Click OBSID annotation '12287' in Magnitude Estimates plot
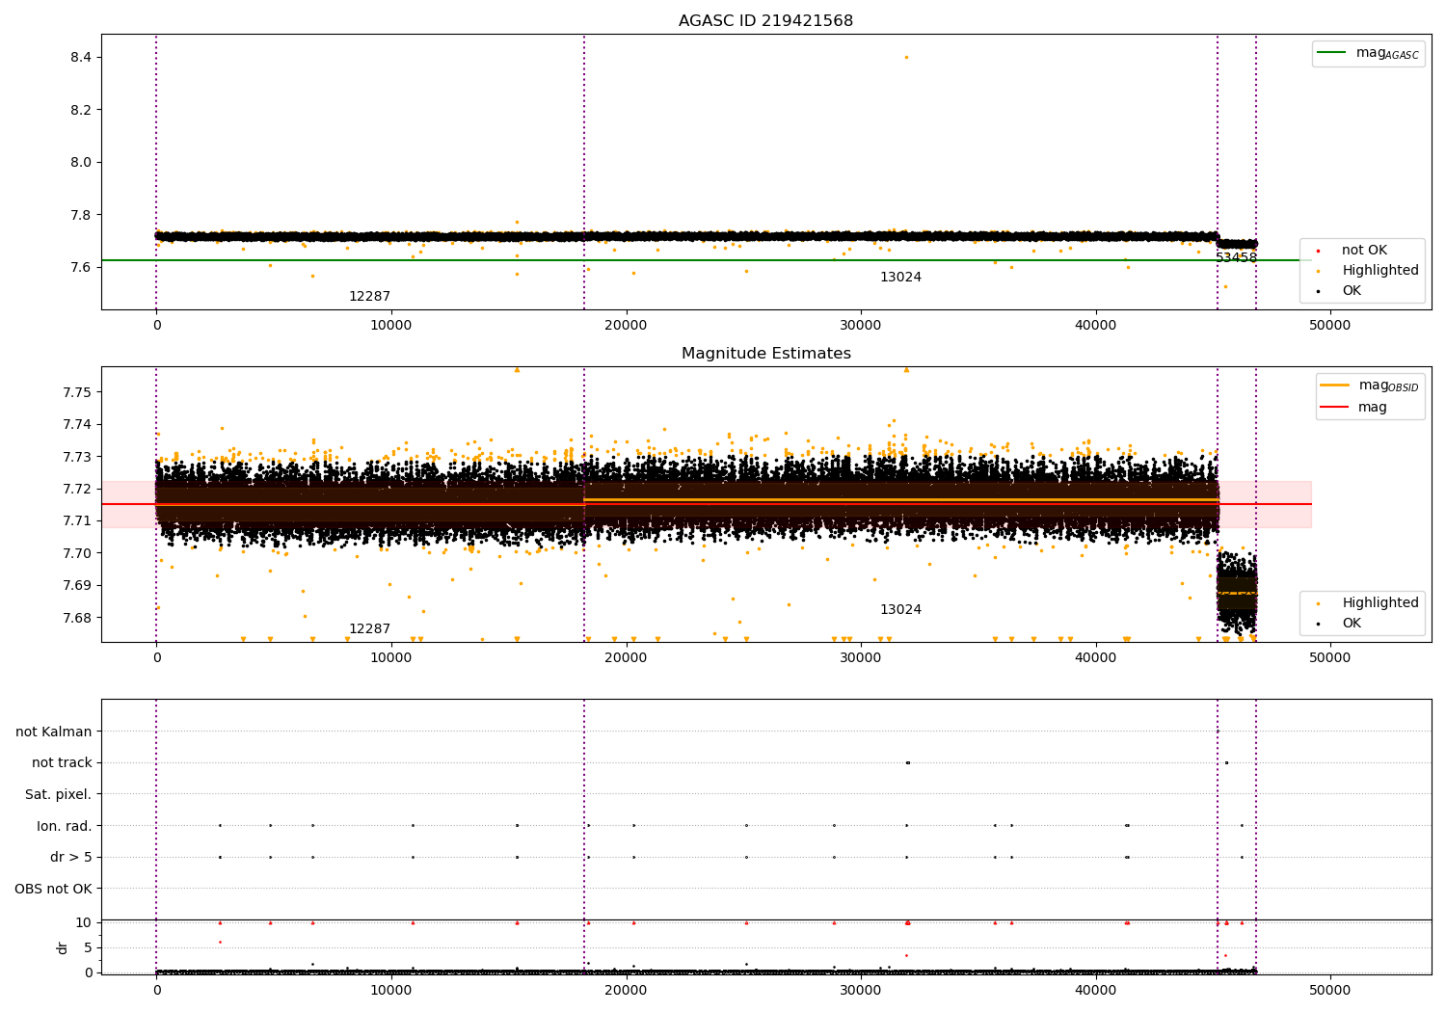1446x1012 pixels. [x=369, y=629]
